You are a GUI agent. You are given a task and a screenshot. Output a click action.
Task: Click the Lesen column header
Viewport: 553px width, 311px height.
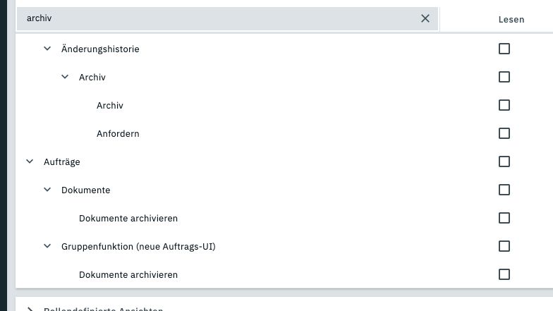click(x=511, y=20)
